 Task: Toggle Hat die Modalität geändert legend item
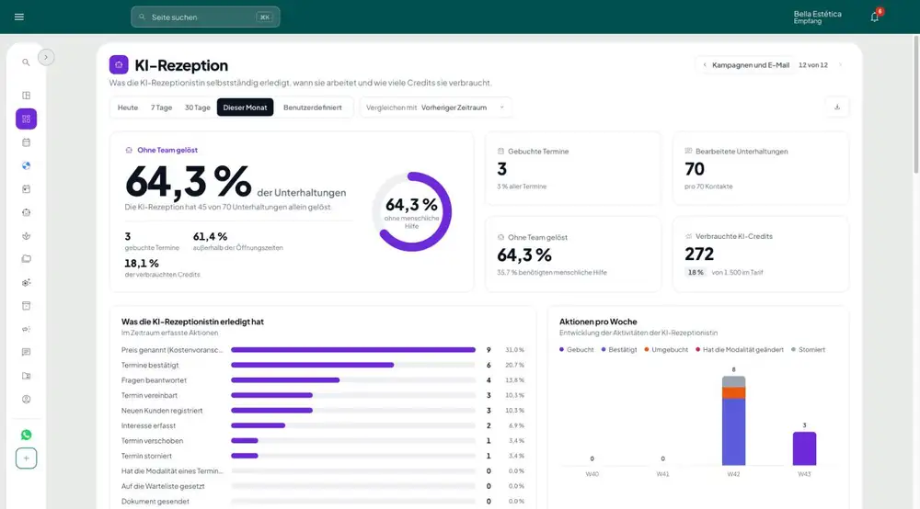click(740, 350)
